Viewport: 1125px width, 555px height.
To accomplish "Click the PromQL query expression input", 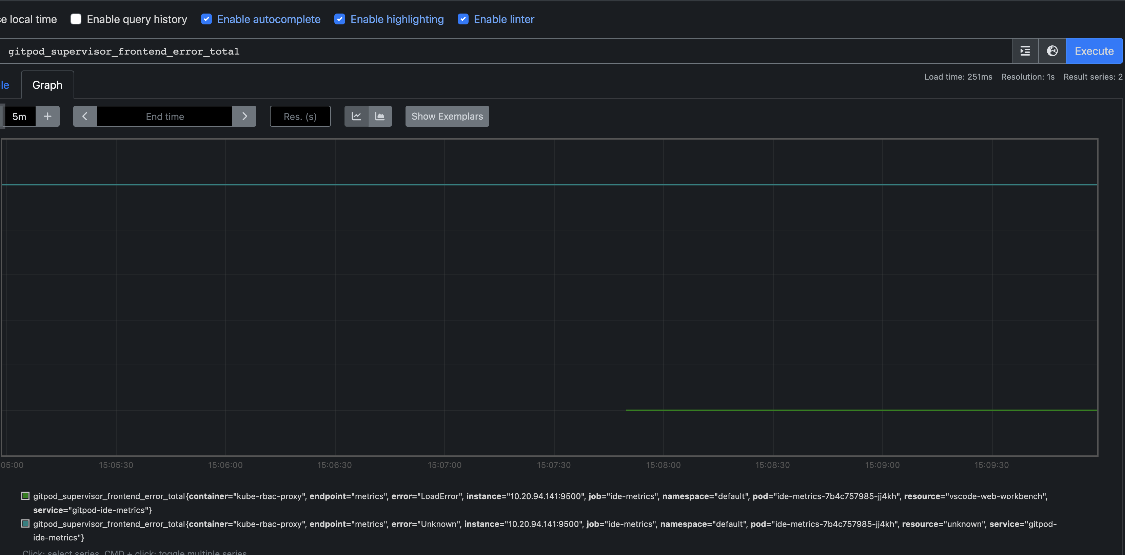I will point(507,52).
